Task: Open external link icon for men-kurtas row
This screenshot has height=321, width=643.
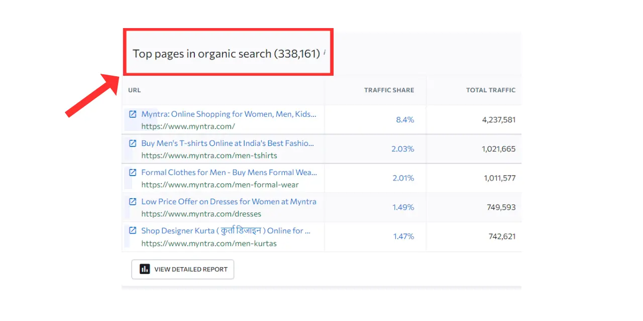Action: click(133, 231)
